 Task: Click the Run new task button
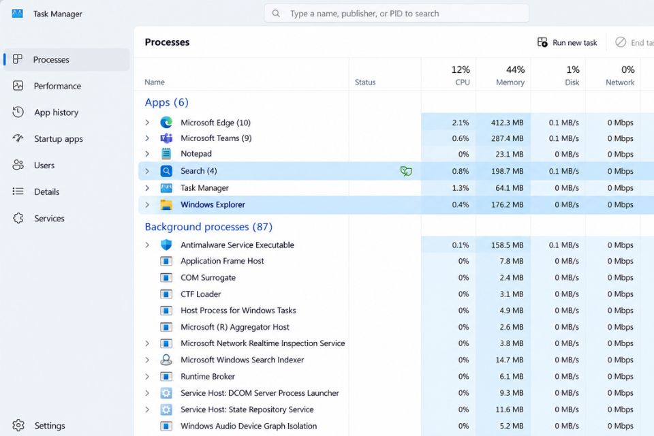(x=567, y=42)
